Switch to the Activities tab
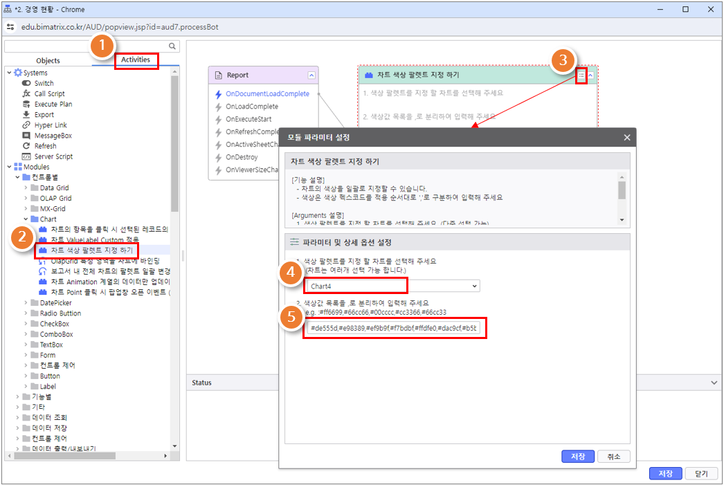The height and width of the screenshot is (485, 724). [x=135, y=60]
